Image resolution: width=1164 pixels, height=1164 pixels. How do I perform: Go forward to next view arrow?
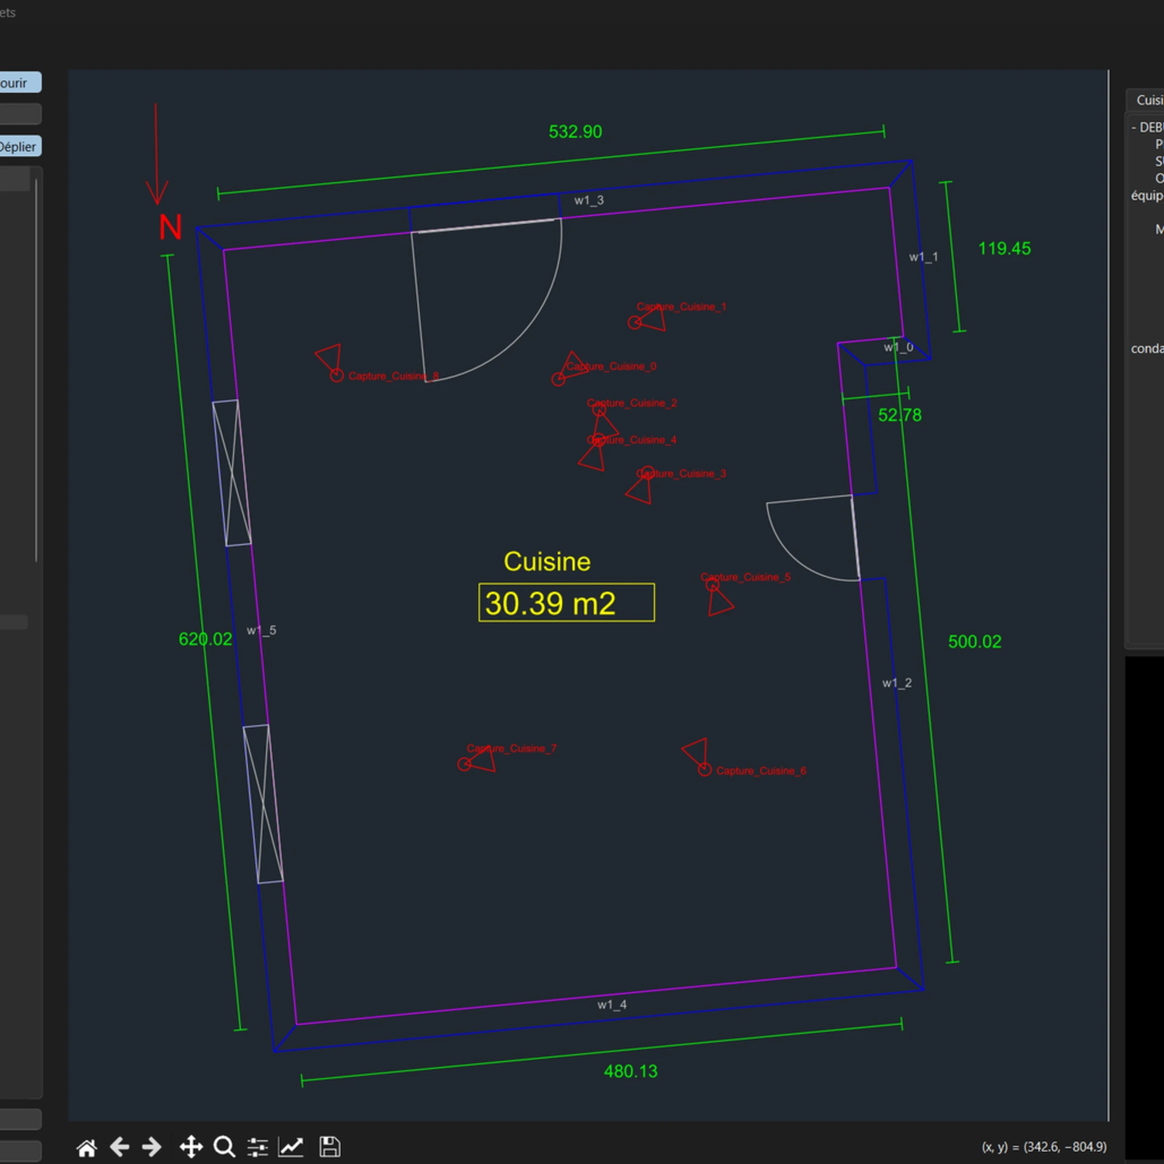(152, 1147)
